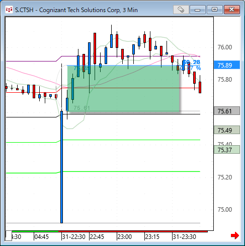The height and width of the screenshot is (246, 245).
Task: Click the red session bar under chart
Action: pos(133,231)
